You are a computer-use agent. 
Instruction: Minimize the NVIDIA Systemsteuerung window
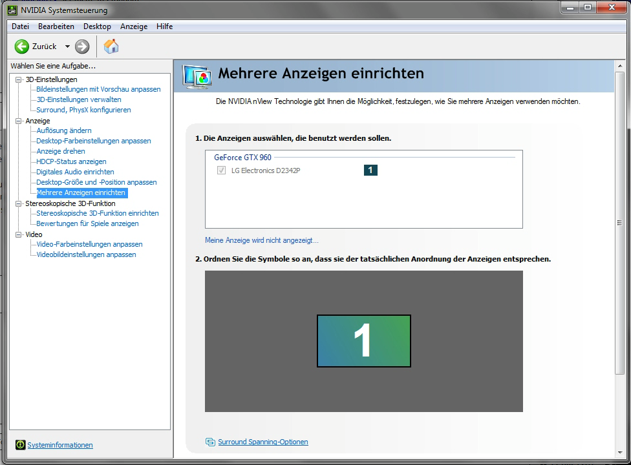point(571,8)
